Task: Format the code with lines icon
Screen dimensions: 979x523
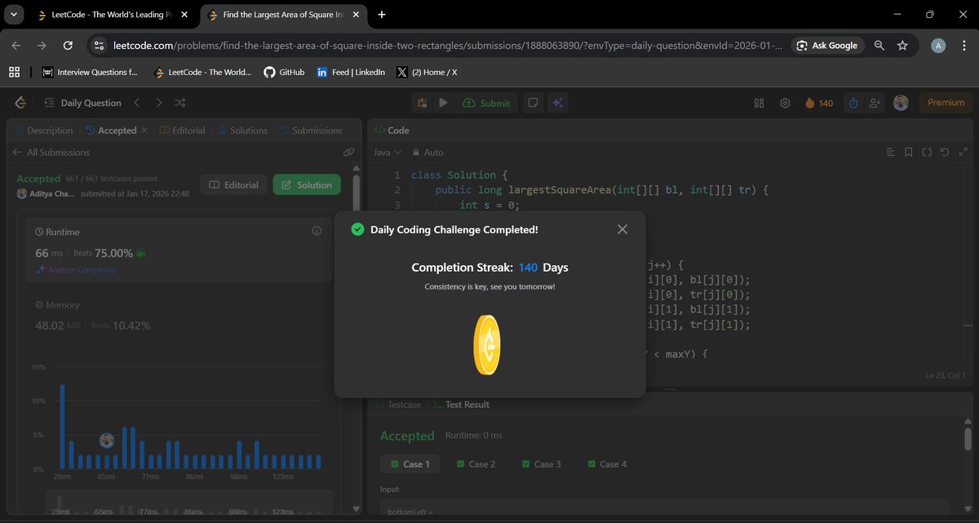Action: pyautogui.click(x=890, y=153)
